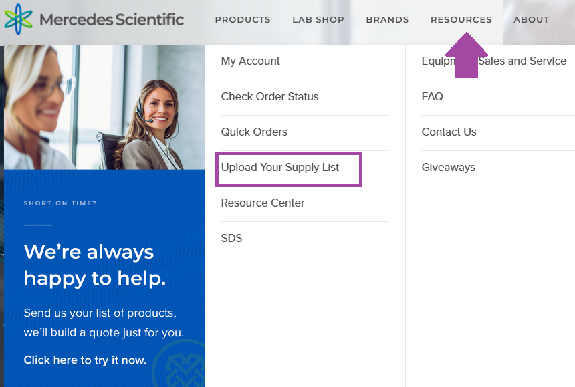This screenshot has height=387, width=575.
Task: Click the 'We're always happy to help' heading
Action: pos(94,265)
